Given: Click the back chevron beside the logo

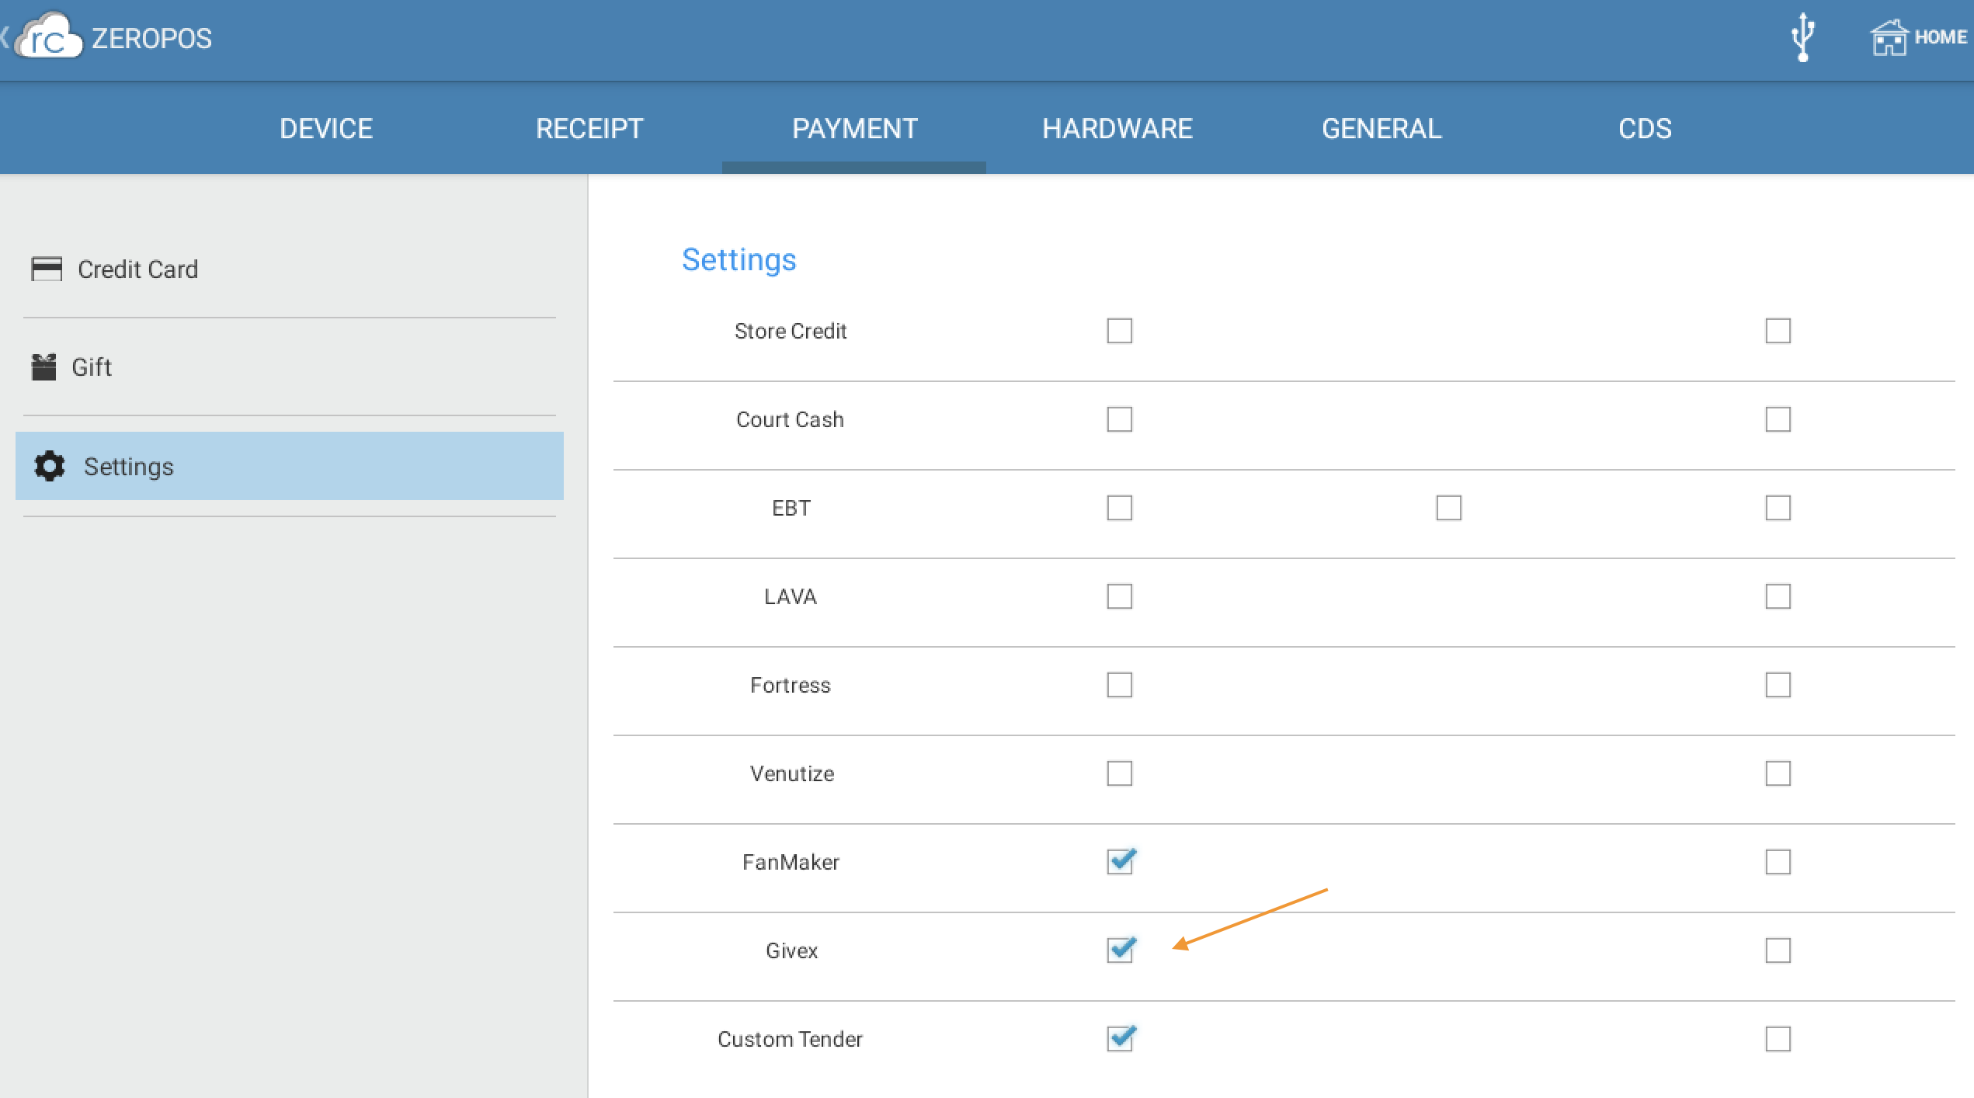Looking at the screenshot, I should (5, 37).
